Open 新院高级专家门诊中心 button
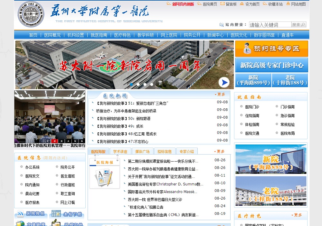Viewport: 322px width, 226px height. pos(271,65)
